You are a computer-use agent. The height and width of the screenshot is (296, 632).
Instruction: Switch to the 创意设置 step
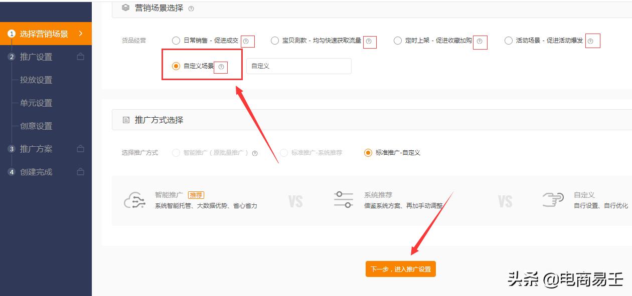pyautogui.click(x=36, y=126)
